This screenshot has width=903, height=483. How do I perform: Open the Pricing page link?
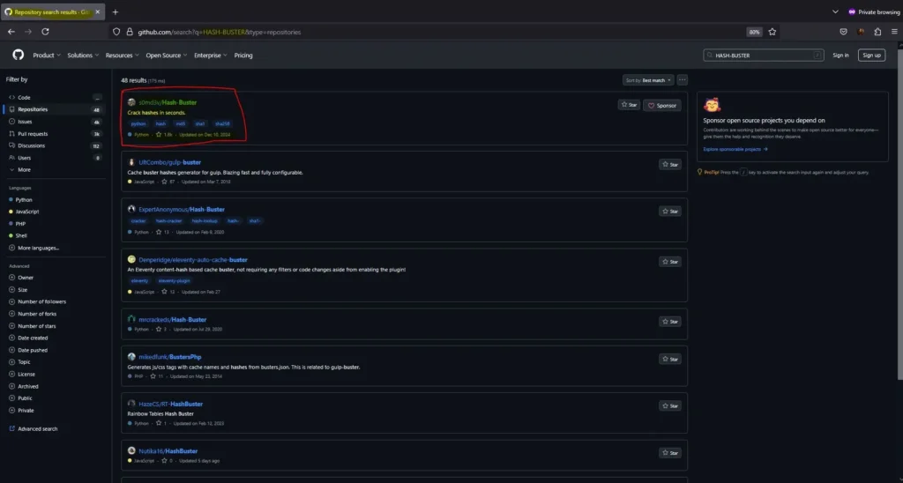[x=243, y=56]
